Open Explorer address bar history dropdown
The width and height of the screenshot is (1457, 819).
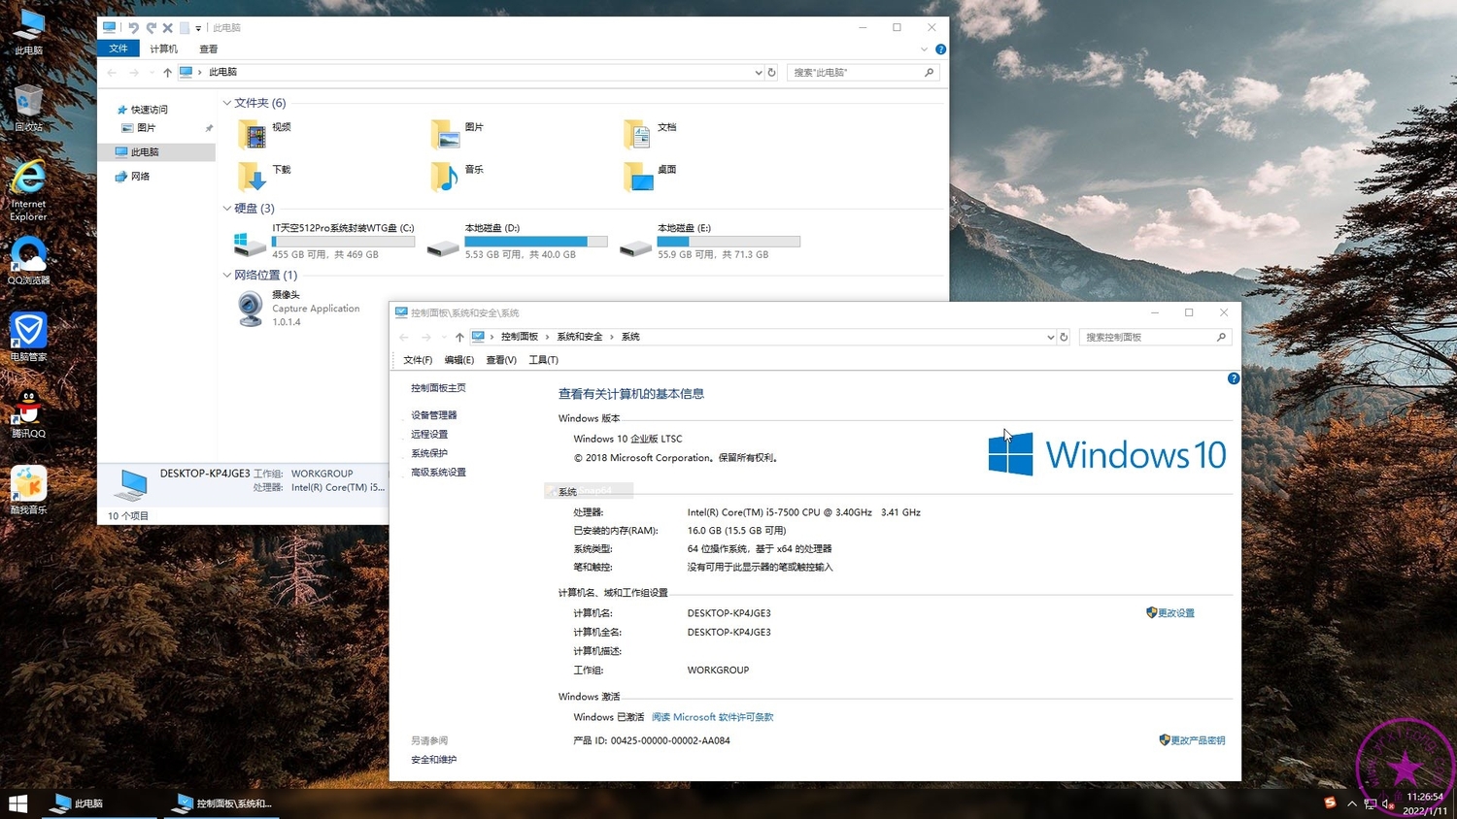(x=759, y=72)
